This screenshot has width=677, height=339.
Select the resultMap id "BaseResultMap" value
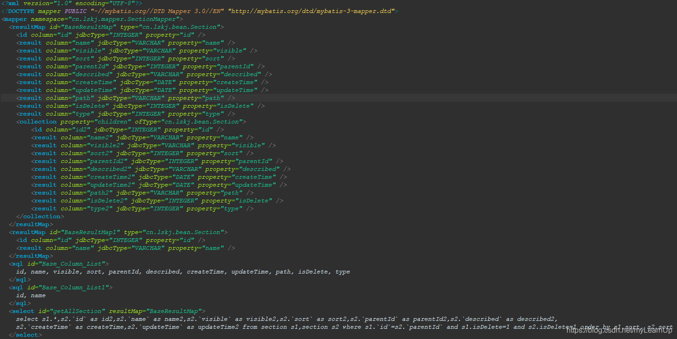(88, 27)
